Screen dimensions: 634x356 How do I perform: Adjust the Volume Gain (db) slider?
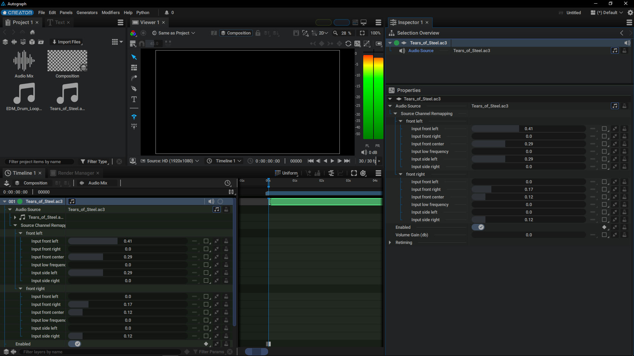tap(528, 235)
